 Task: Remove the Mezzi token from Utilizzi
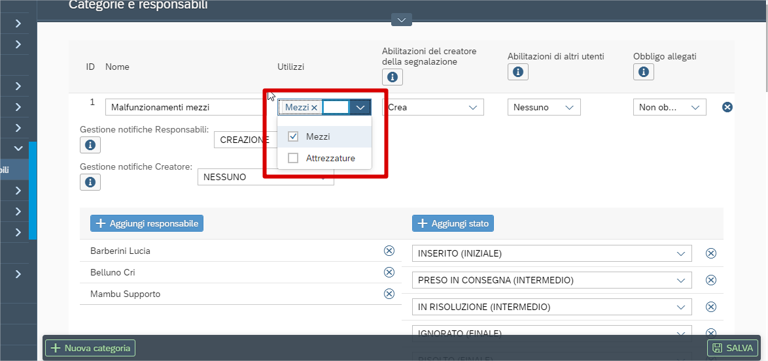(315, 107)
